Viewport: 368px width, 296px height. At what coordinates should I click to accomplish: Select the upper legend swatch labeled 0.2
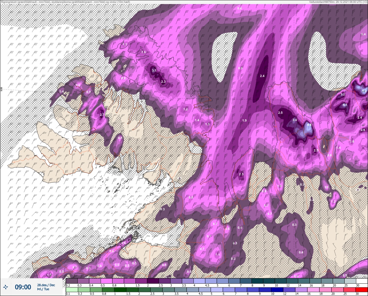(72, 281)
